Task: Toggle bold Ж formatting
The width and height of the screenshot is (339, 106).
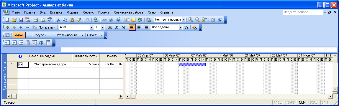Action: click(x=110, y=27)
